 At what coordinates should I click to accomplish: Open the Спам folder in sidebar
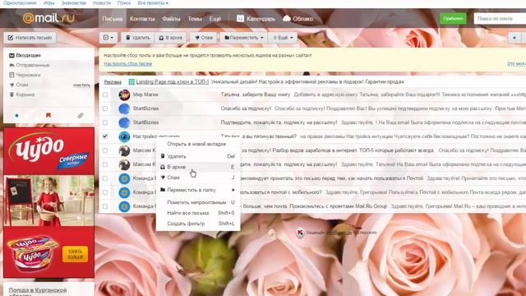click(19, 85)
